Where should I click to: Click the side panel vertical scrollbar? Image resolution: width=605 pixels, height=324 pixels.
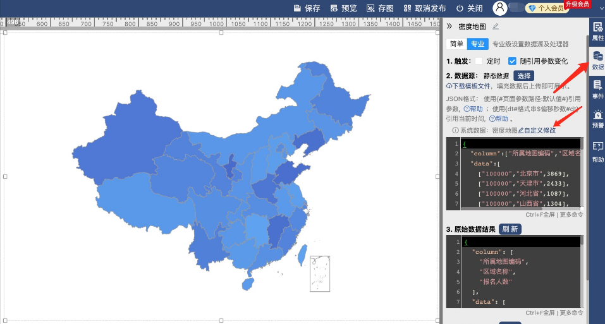(587, 158)
